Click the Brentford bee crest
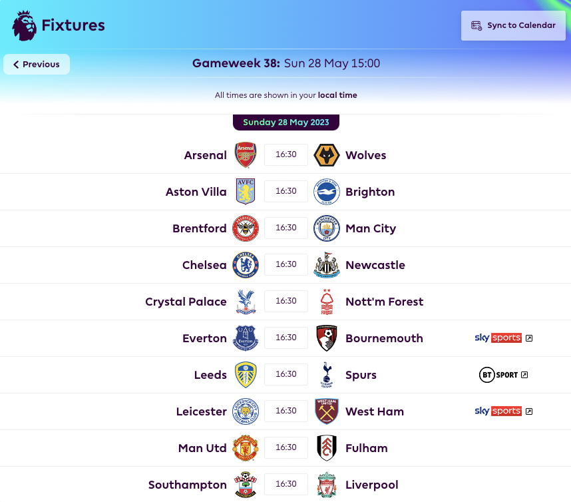Screen dimensions: 571x502 (x=246, y=228)
